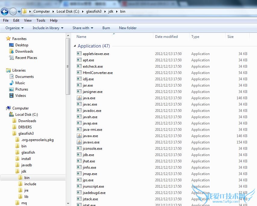Click the Computer icon in navigation pane
The image size is (257, 206).
coord(8,108)
